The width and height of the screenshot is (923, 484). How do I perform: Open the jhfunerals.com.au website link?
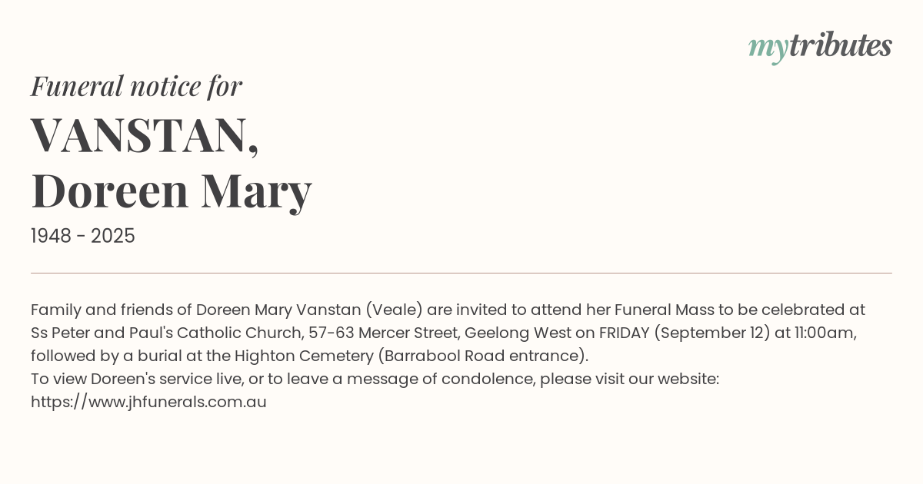pos(148,402)
